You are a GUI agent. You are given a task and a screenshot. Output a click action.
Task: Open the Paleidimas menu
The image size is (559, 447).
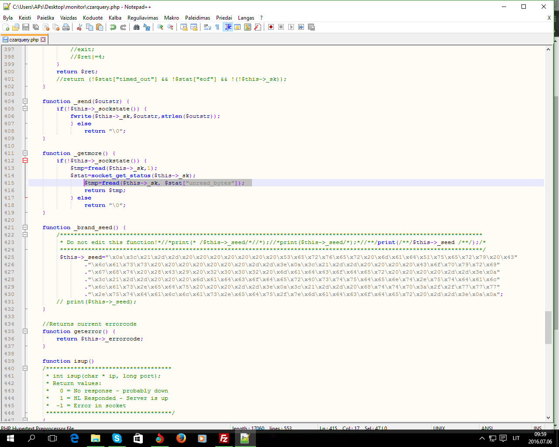197,18
